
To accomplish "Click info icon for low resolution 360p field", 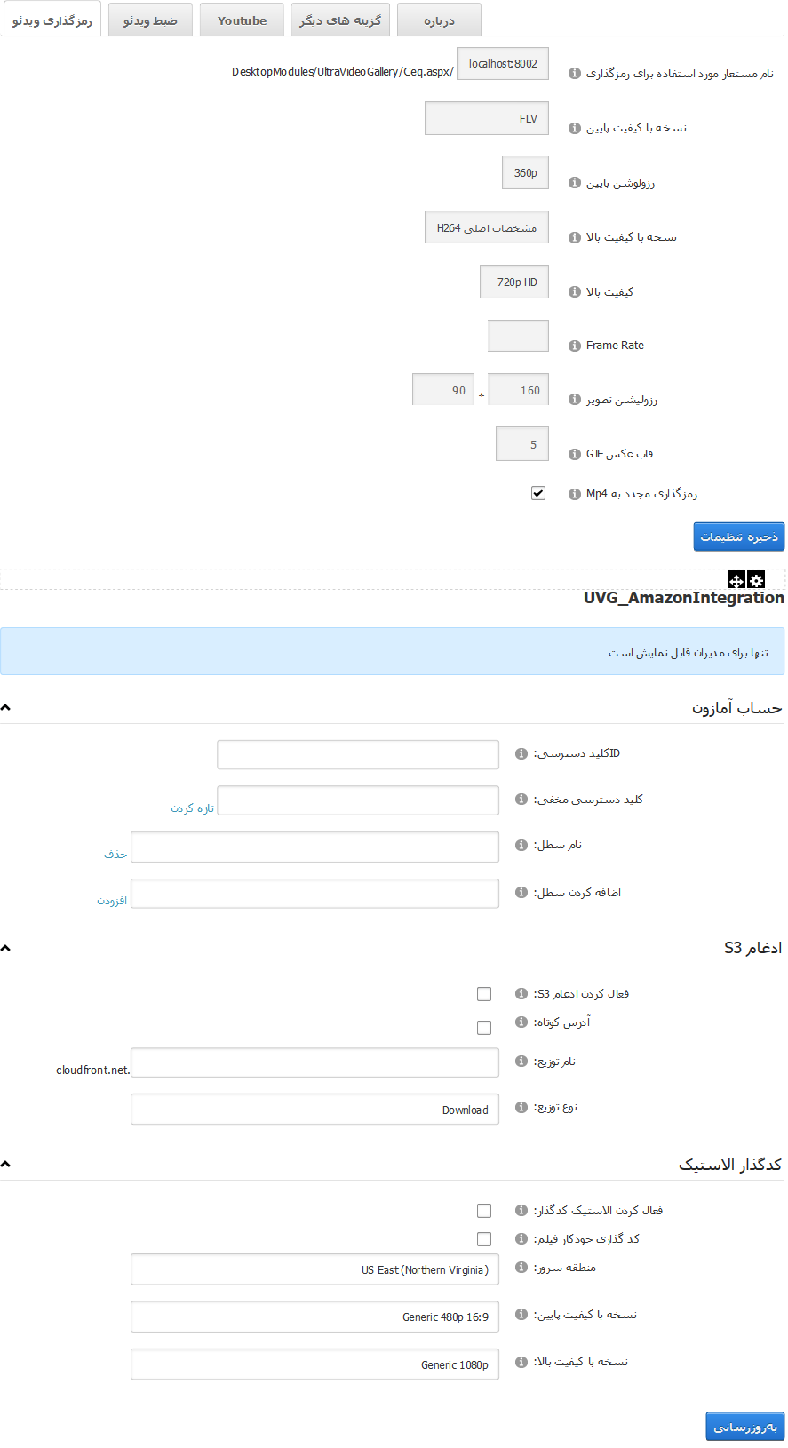I will [575, 183].
